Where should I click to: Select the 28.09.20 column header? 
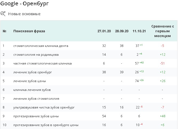[x=121, y=31]
